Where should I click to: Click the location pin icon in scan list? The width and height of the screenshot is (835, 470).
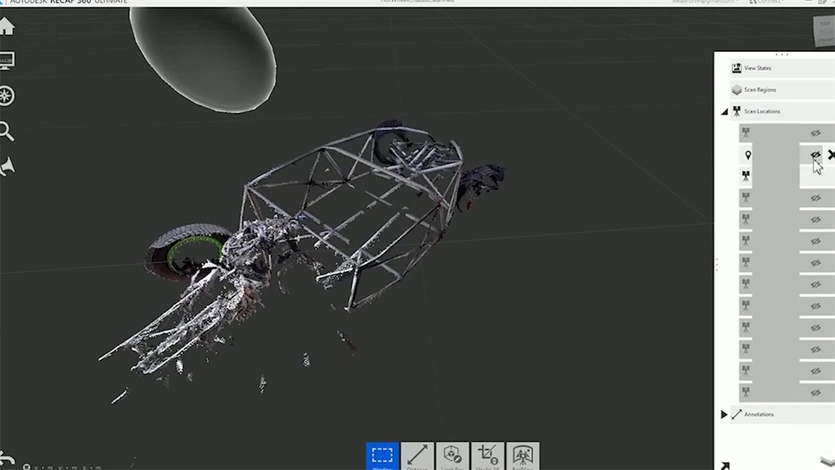point(748,155)
